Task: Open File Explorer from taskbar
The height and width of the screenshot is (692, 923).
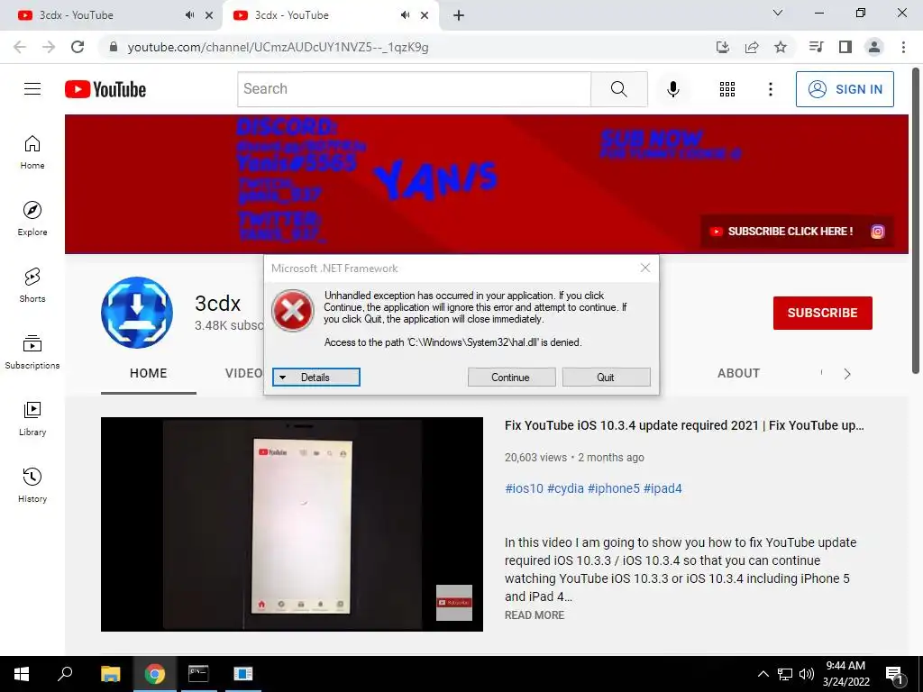Action: (110, 674)
